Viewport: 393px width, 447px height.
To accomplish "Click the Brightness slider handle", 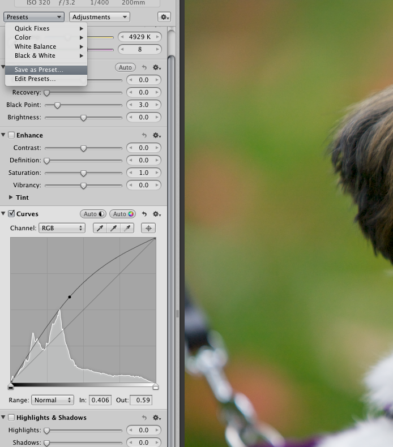I will pyautogui.click(x=83, y=118).
